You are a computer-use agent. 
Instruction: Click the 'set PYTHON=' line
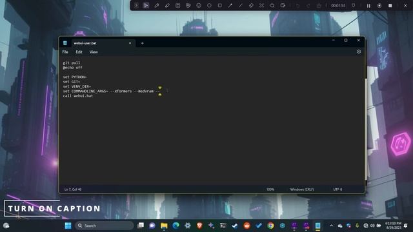click(x=75, y=77)
